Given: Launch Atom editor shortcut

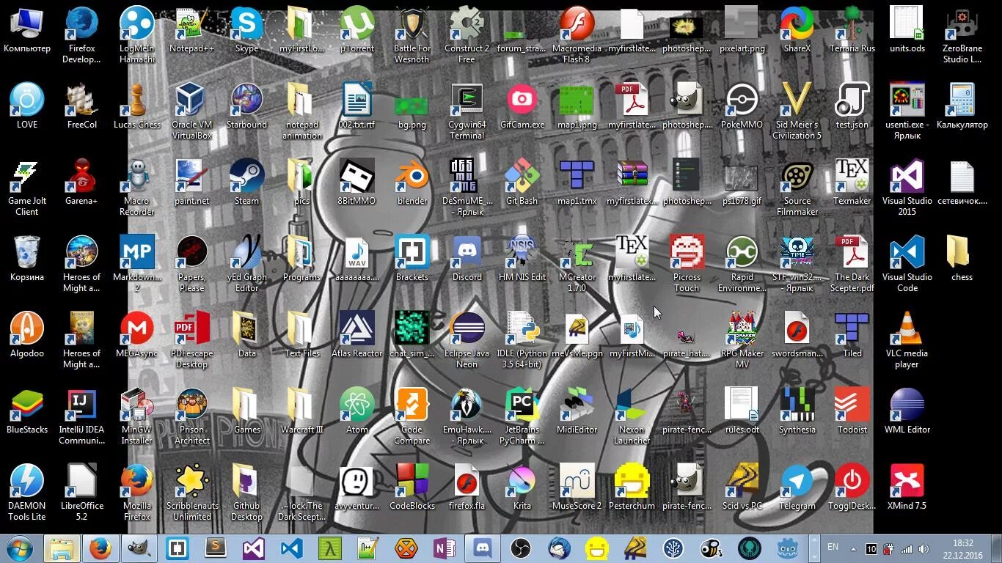Looking at the screenshot, I should (x=357, y=412).
